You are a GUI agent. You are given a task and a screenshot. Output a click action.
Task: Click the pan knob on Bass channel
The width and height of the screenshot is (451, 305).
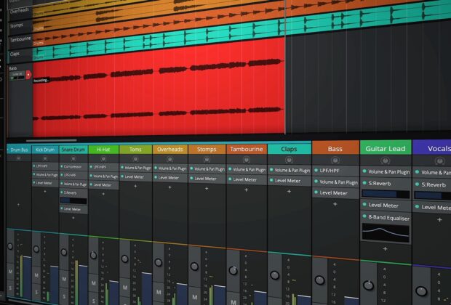pos(319,280)
